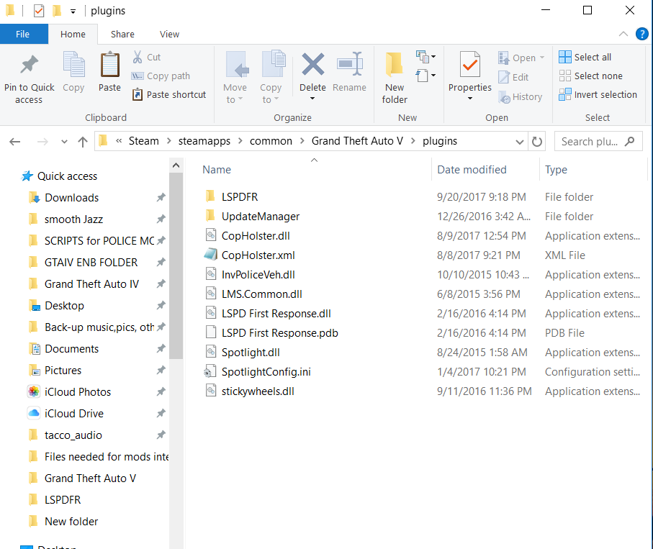Click steamapps in the breadcrumb path
Screen dimensions: 653x549
[x=204, y=141]
